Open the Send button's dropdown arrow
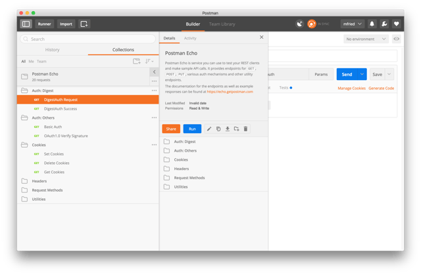 pyautogui.click(x=362, y=74)
